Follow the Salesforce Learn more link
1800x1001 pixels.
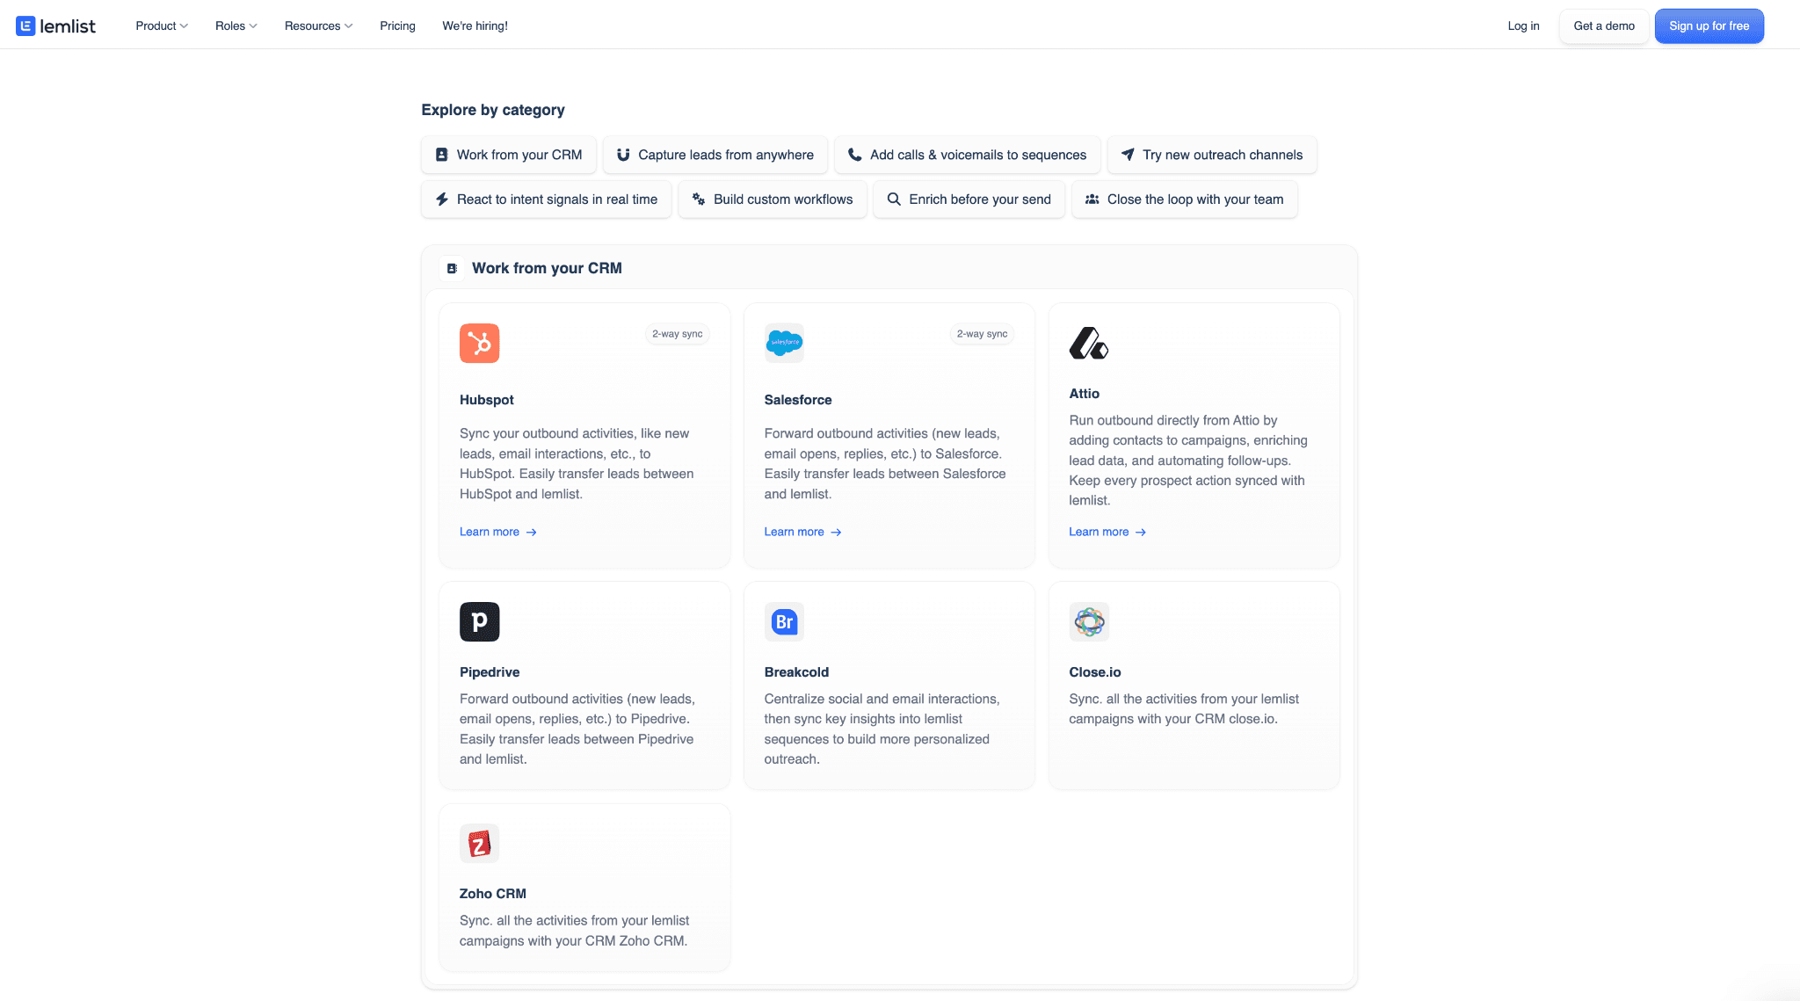pos(803,533)
